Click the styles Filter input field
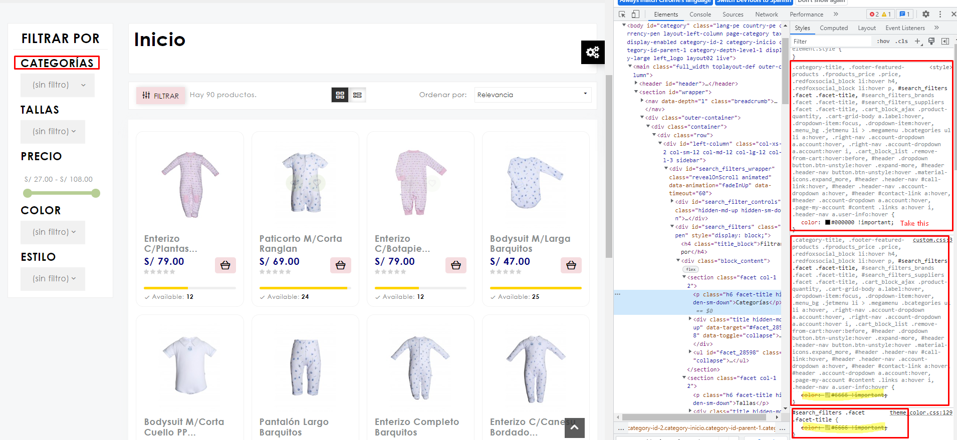957x440 pixels. pos(832,42)
